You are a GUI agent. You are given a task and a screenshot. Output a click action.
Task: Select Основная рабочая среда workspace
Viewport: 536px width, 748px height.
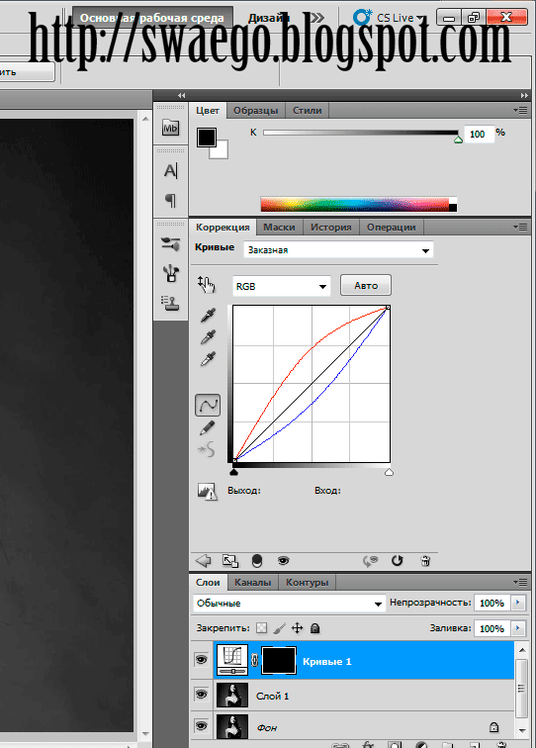(152, 18)
